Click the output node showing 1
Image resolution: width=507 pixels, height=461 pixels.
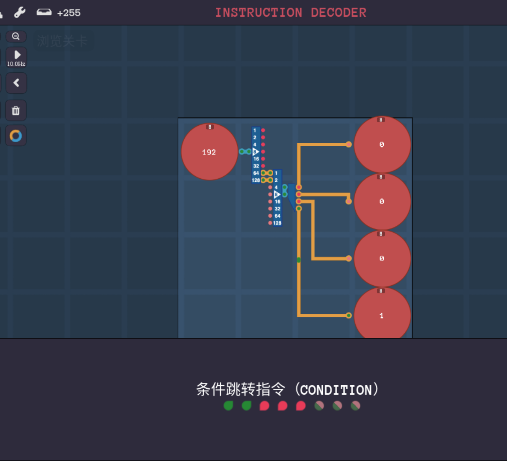click(382, 316)
